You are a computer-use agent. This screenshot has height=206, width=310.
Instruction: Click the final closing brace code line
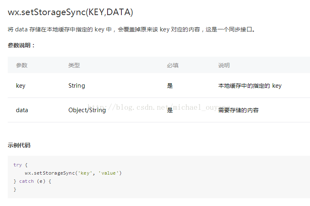click(15, 190)
